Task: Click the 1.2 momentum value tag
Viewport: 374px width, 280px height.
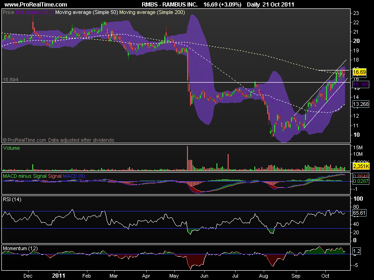Action: click(357, 251)
